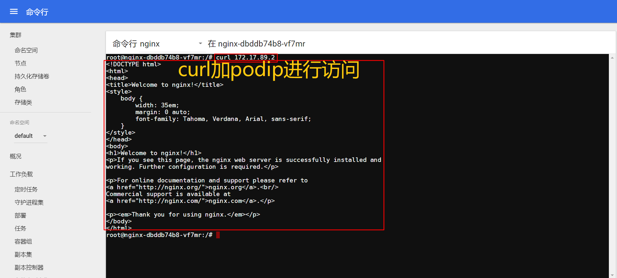The image size is (617, 278).
Task: Click the 命令行 page title
Action: pyautogui.click(x=37, y=12)
